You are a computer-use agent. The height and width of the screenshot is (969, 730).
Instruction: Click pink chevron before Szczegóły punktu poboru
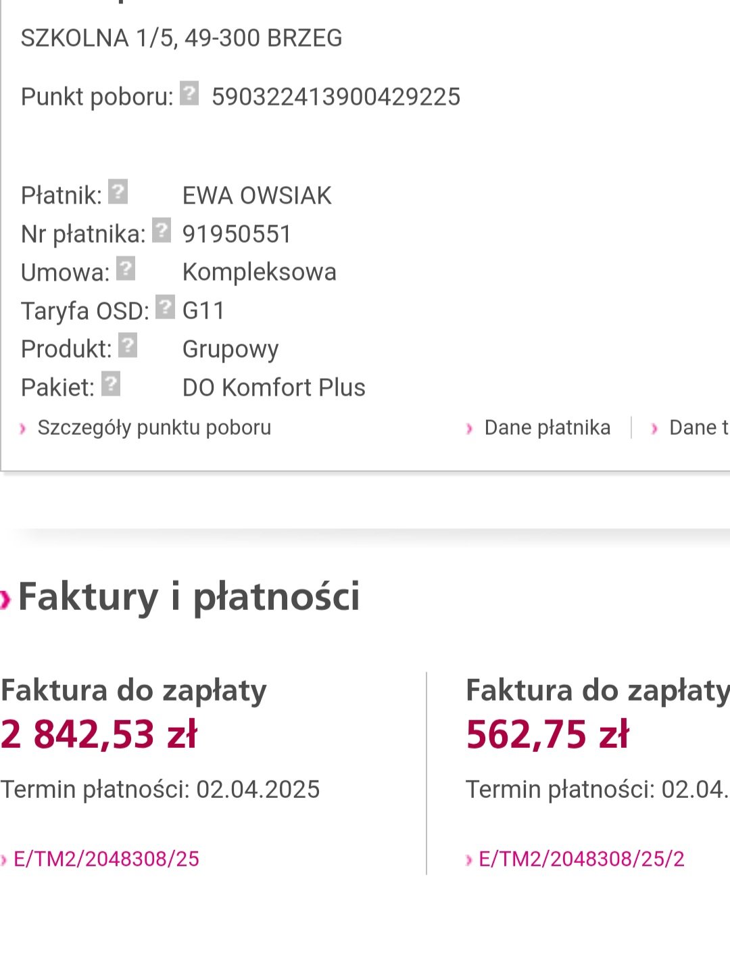[22, 429]
